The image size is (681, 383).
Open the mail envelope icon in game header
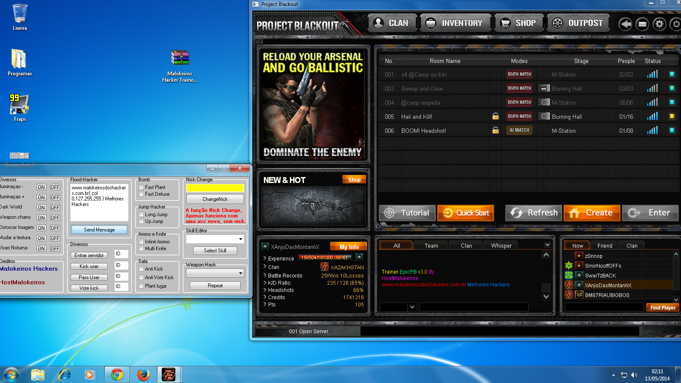(x=642, y=24)
